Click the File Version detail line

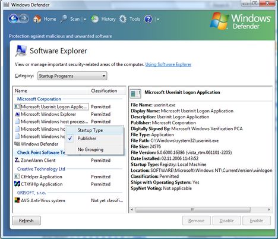(x=181, y=152)
